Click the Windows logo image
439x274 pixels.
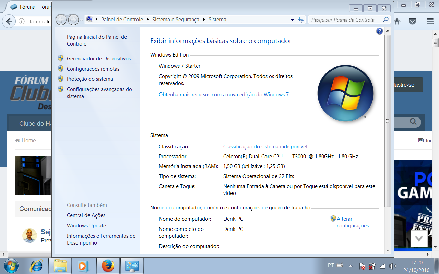tap(345, 94)
